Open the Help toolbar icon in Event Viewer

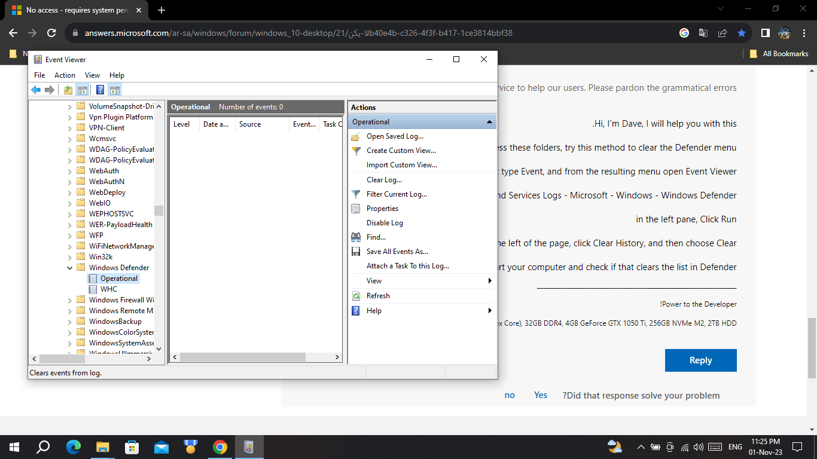coord(100,90)
